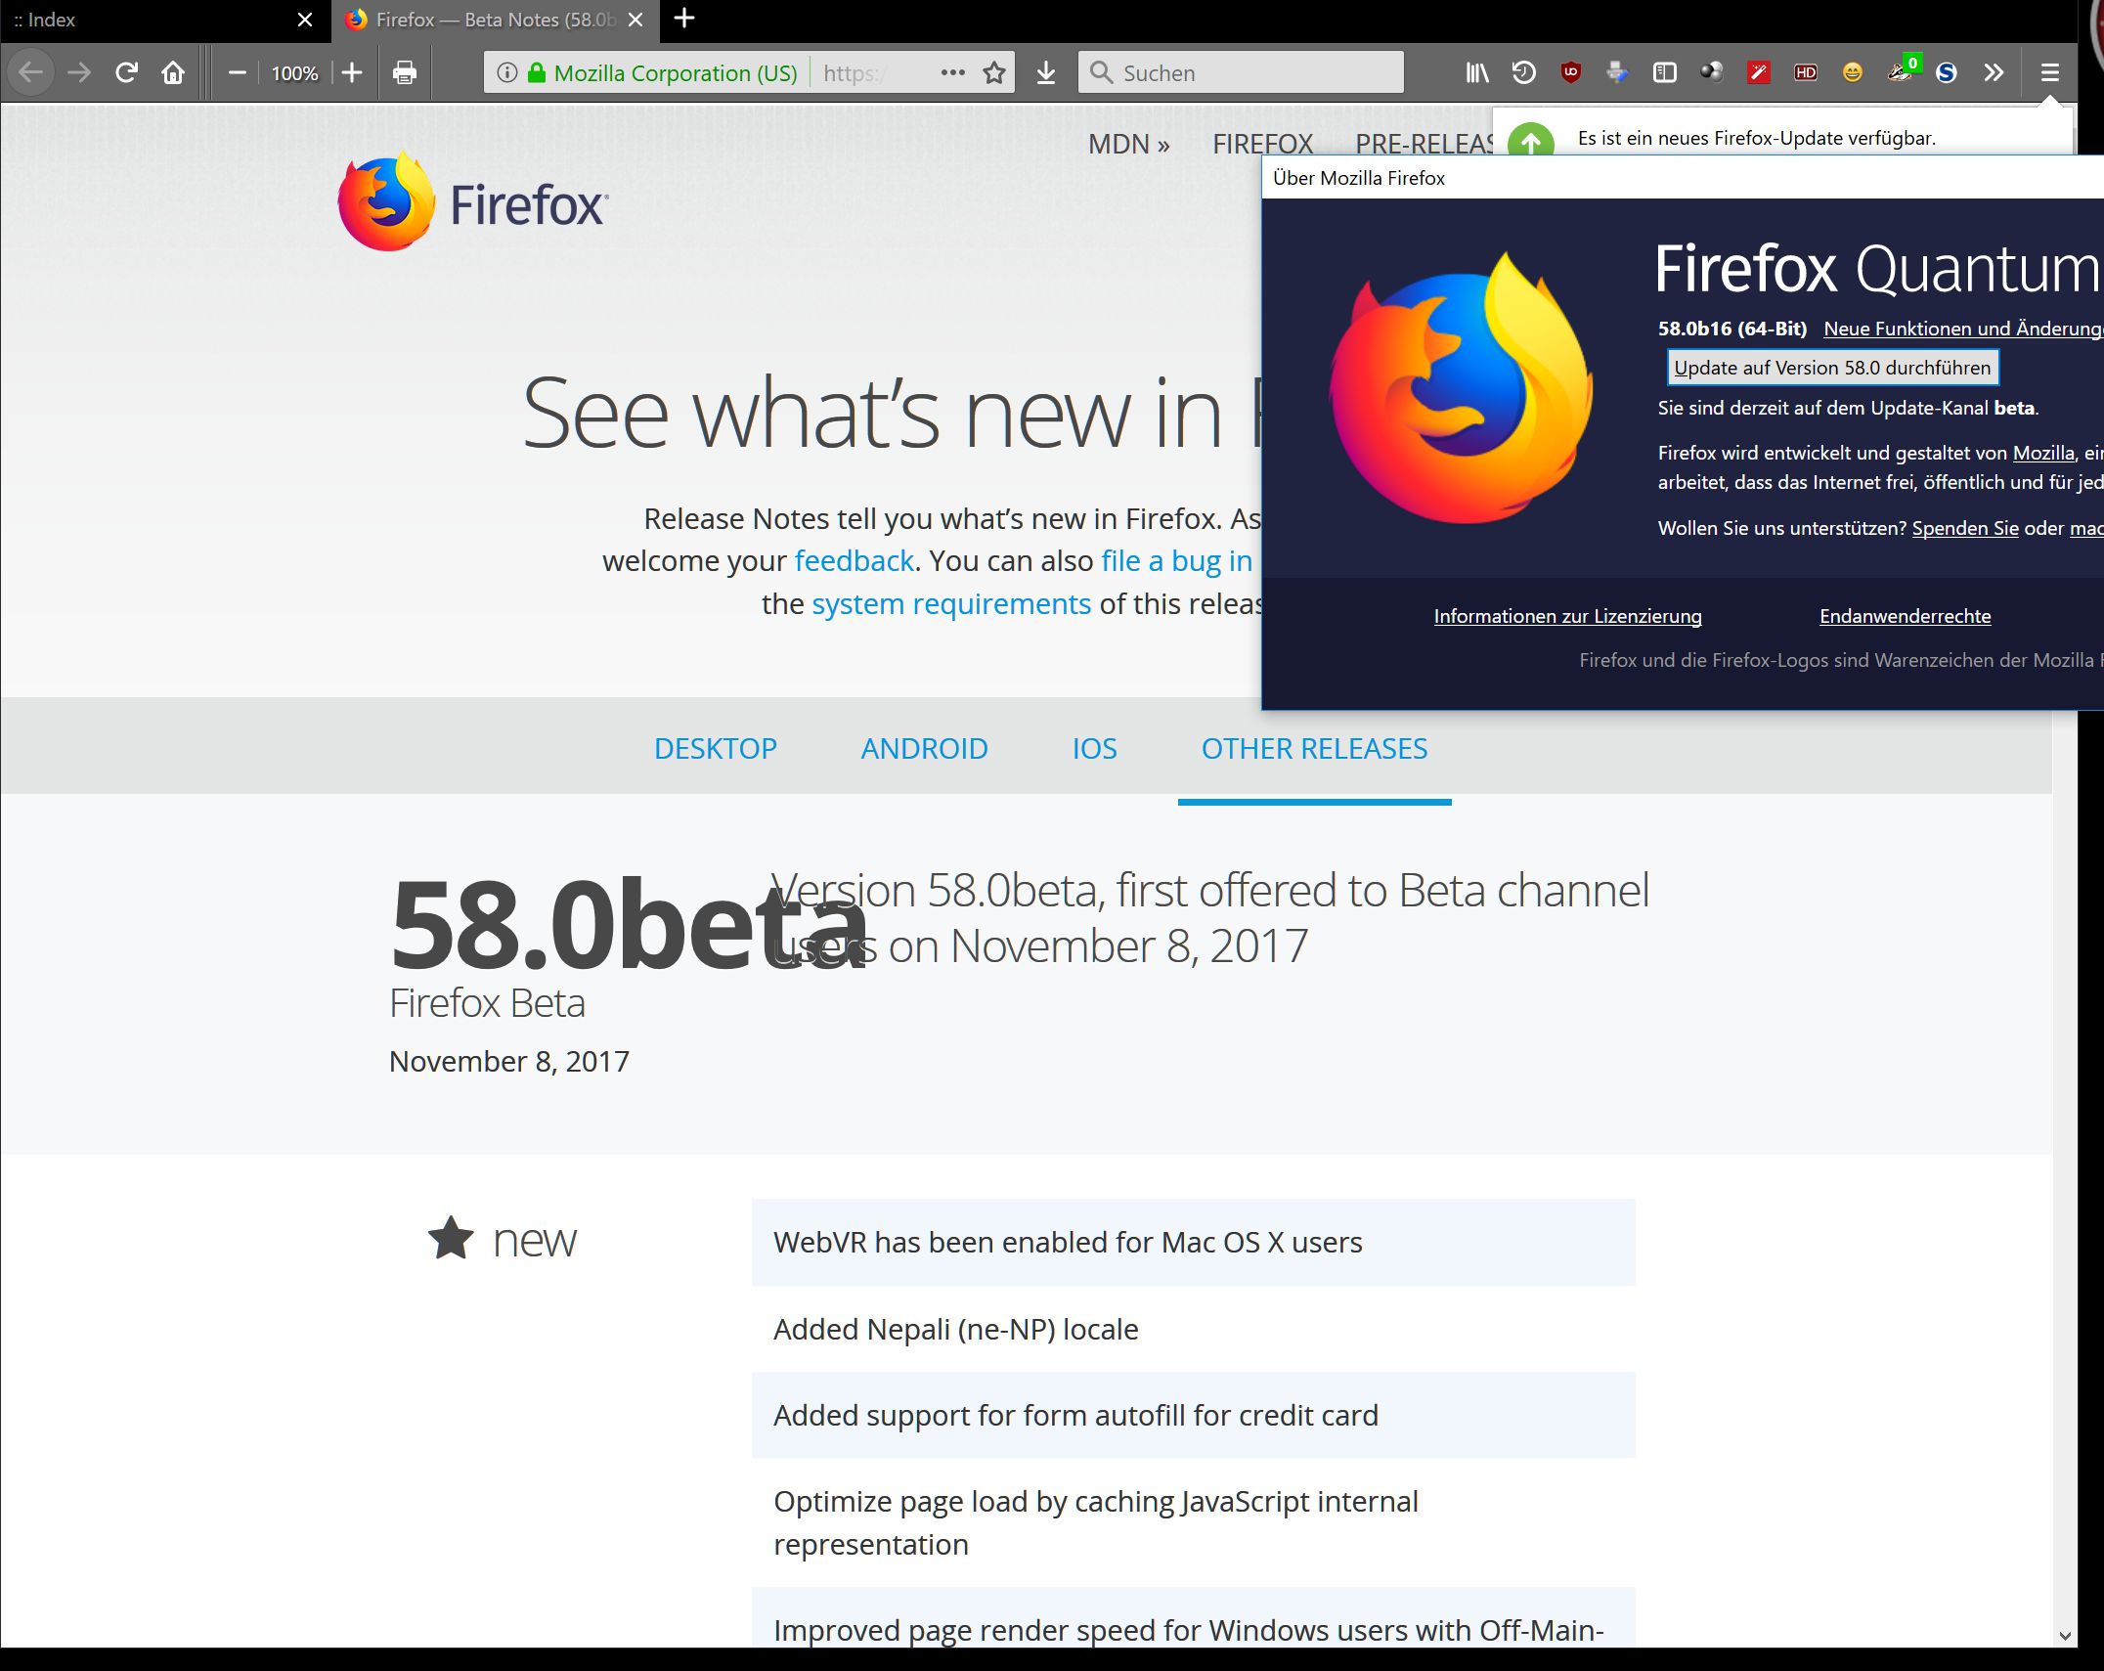The width and height of the screenshot is (2104, 1671).
Task: Close the Index tab
Action: click(305, 20)
